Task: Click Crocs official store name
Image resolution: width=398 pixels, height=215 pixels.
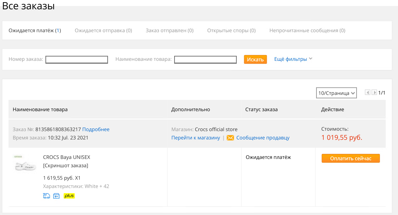Action: 216,129
